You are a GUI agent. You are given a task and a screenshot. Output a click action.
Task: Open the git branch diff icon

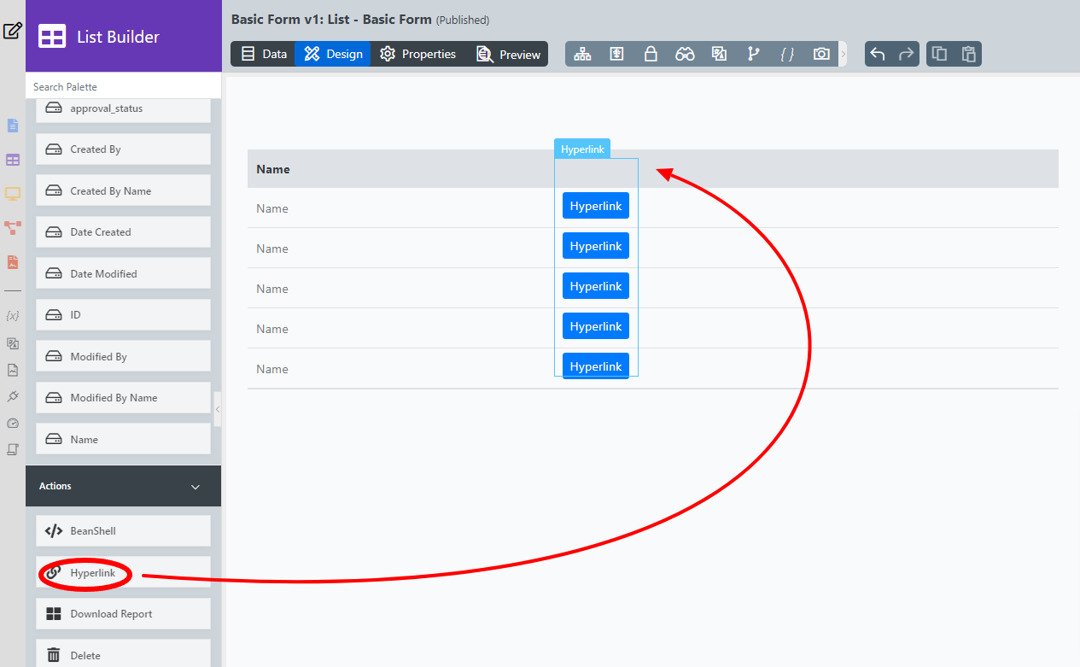pos(753,54)
